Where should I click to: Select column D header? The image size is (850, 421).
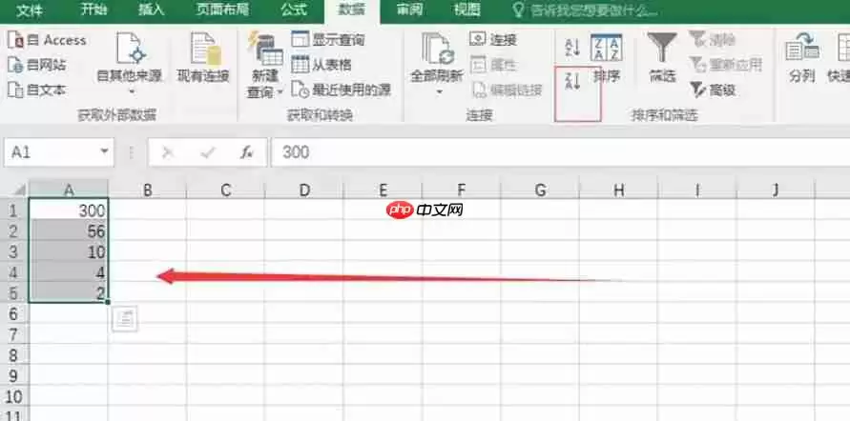point(304,190)
